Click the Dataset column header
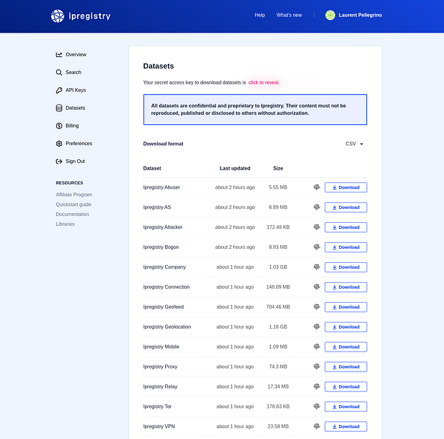 click(152, 168)
